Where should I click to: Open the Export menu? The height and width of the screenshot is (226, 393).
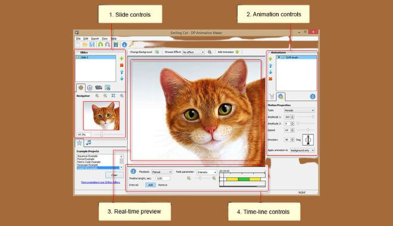95,39
